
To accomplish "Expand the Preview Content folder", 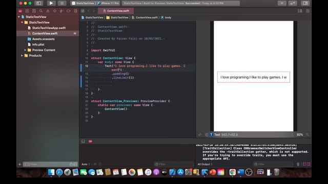I will click(x=25, y=50).
